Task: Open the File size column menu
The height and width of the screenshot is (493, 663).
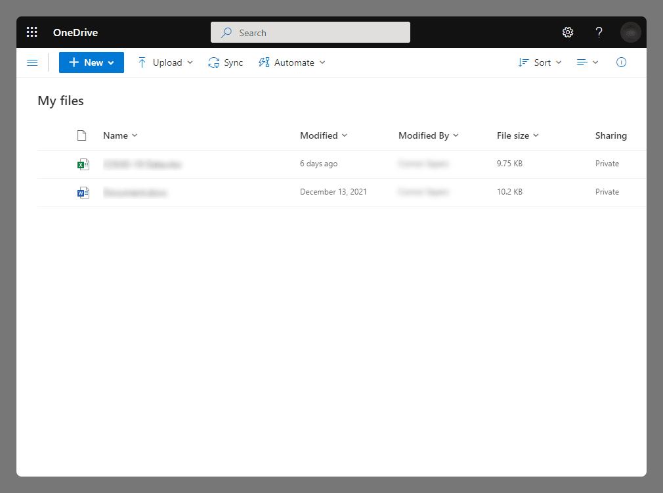Action: click(517, 135)
